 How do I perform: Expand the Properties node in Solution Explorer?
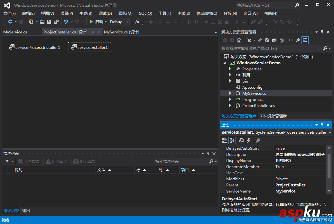click(230, 69)
